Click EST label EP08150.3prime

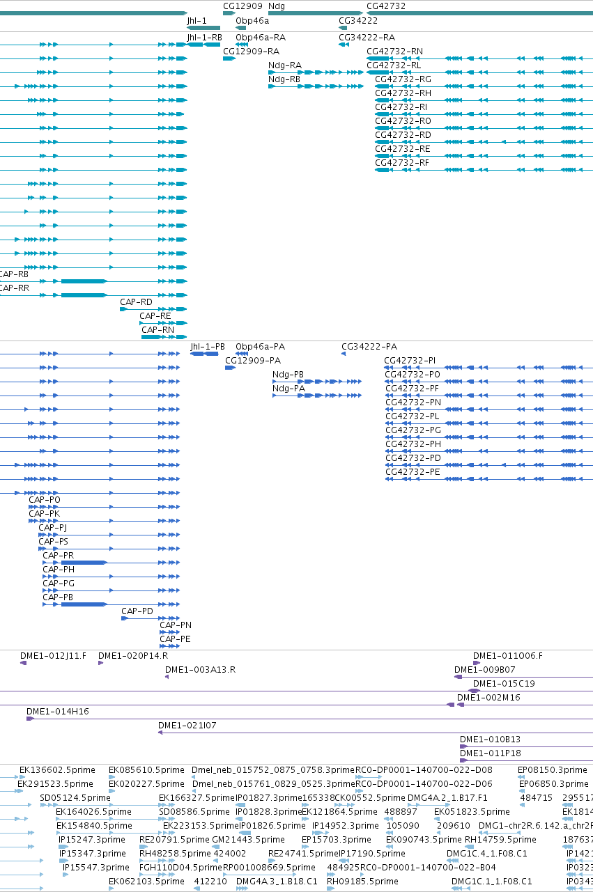coord(553,769)
